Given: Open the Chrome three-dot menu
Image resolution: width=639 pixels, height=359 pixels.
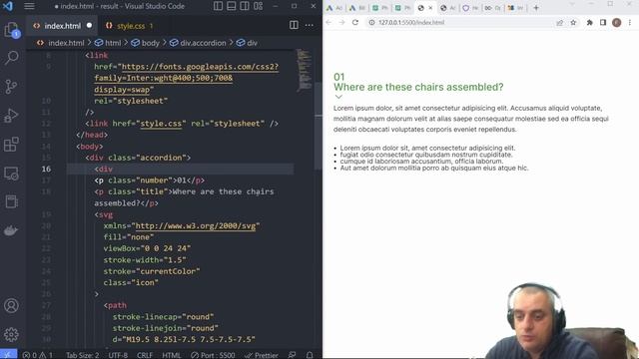Looking at the screenshot, I should (630, 22).
